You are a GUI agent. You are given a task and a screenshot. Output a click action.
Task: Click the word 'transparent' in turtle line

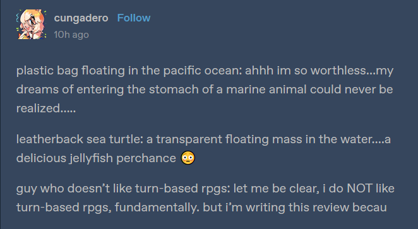coord(189,139)
